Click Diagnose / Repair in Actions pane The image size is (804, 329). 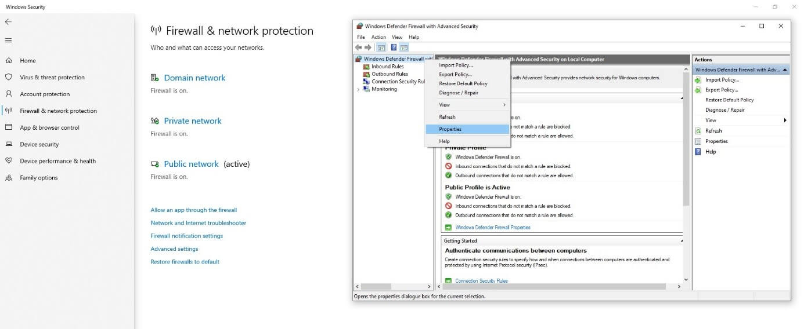coord(725,110)
